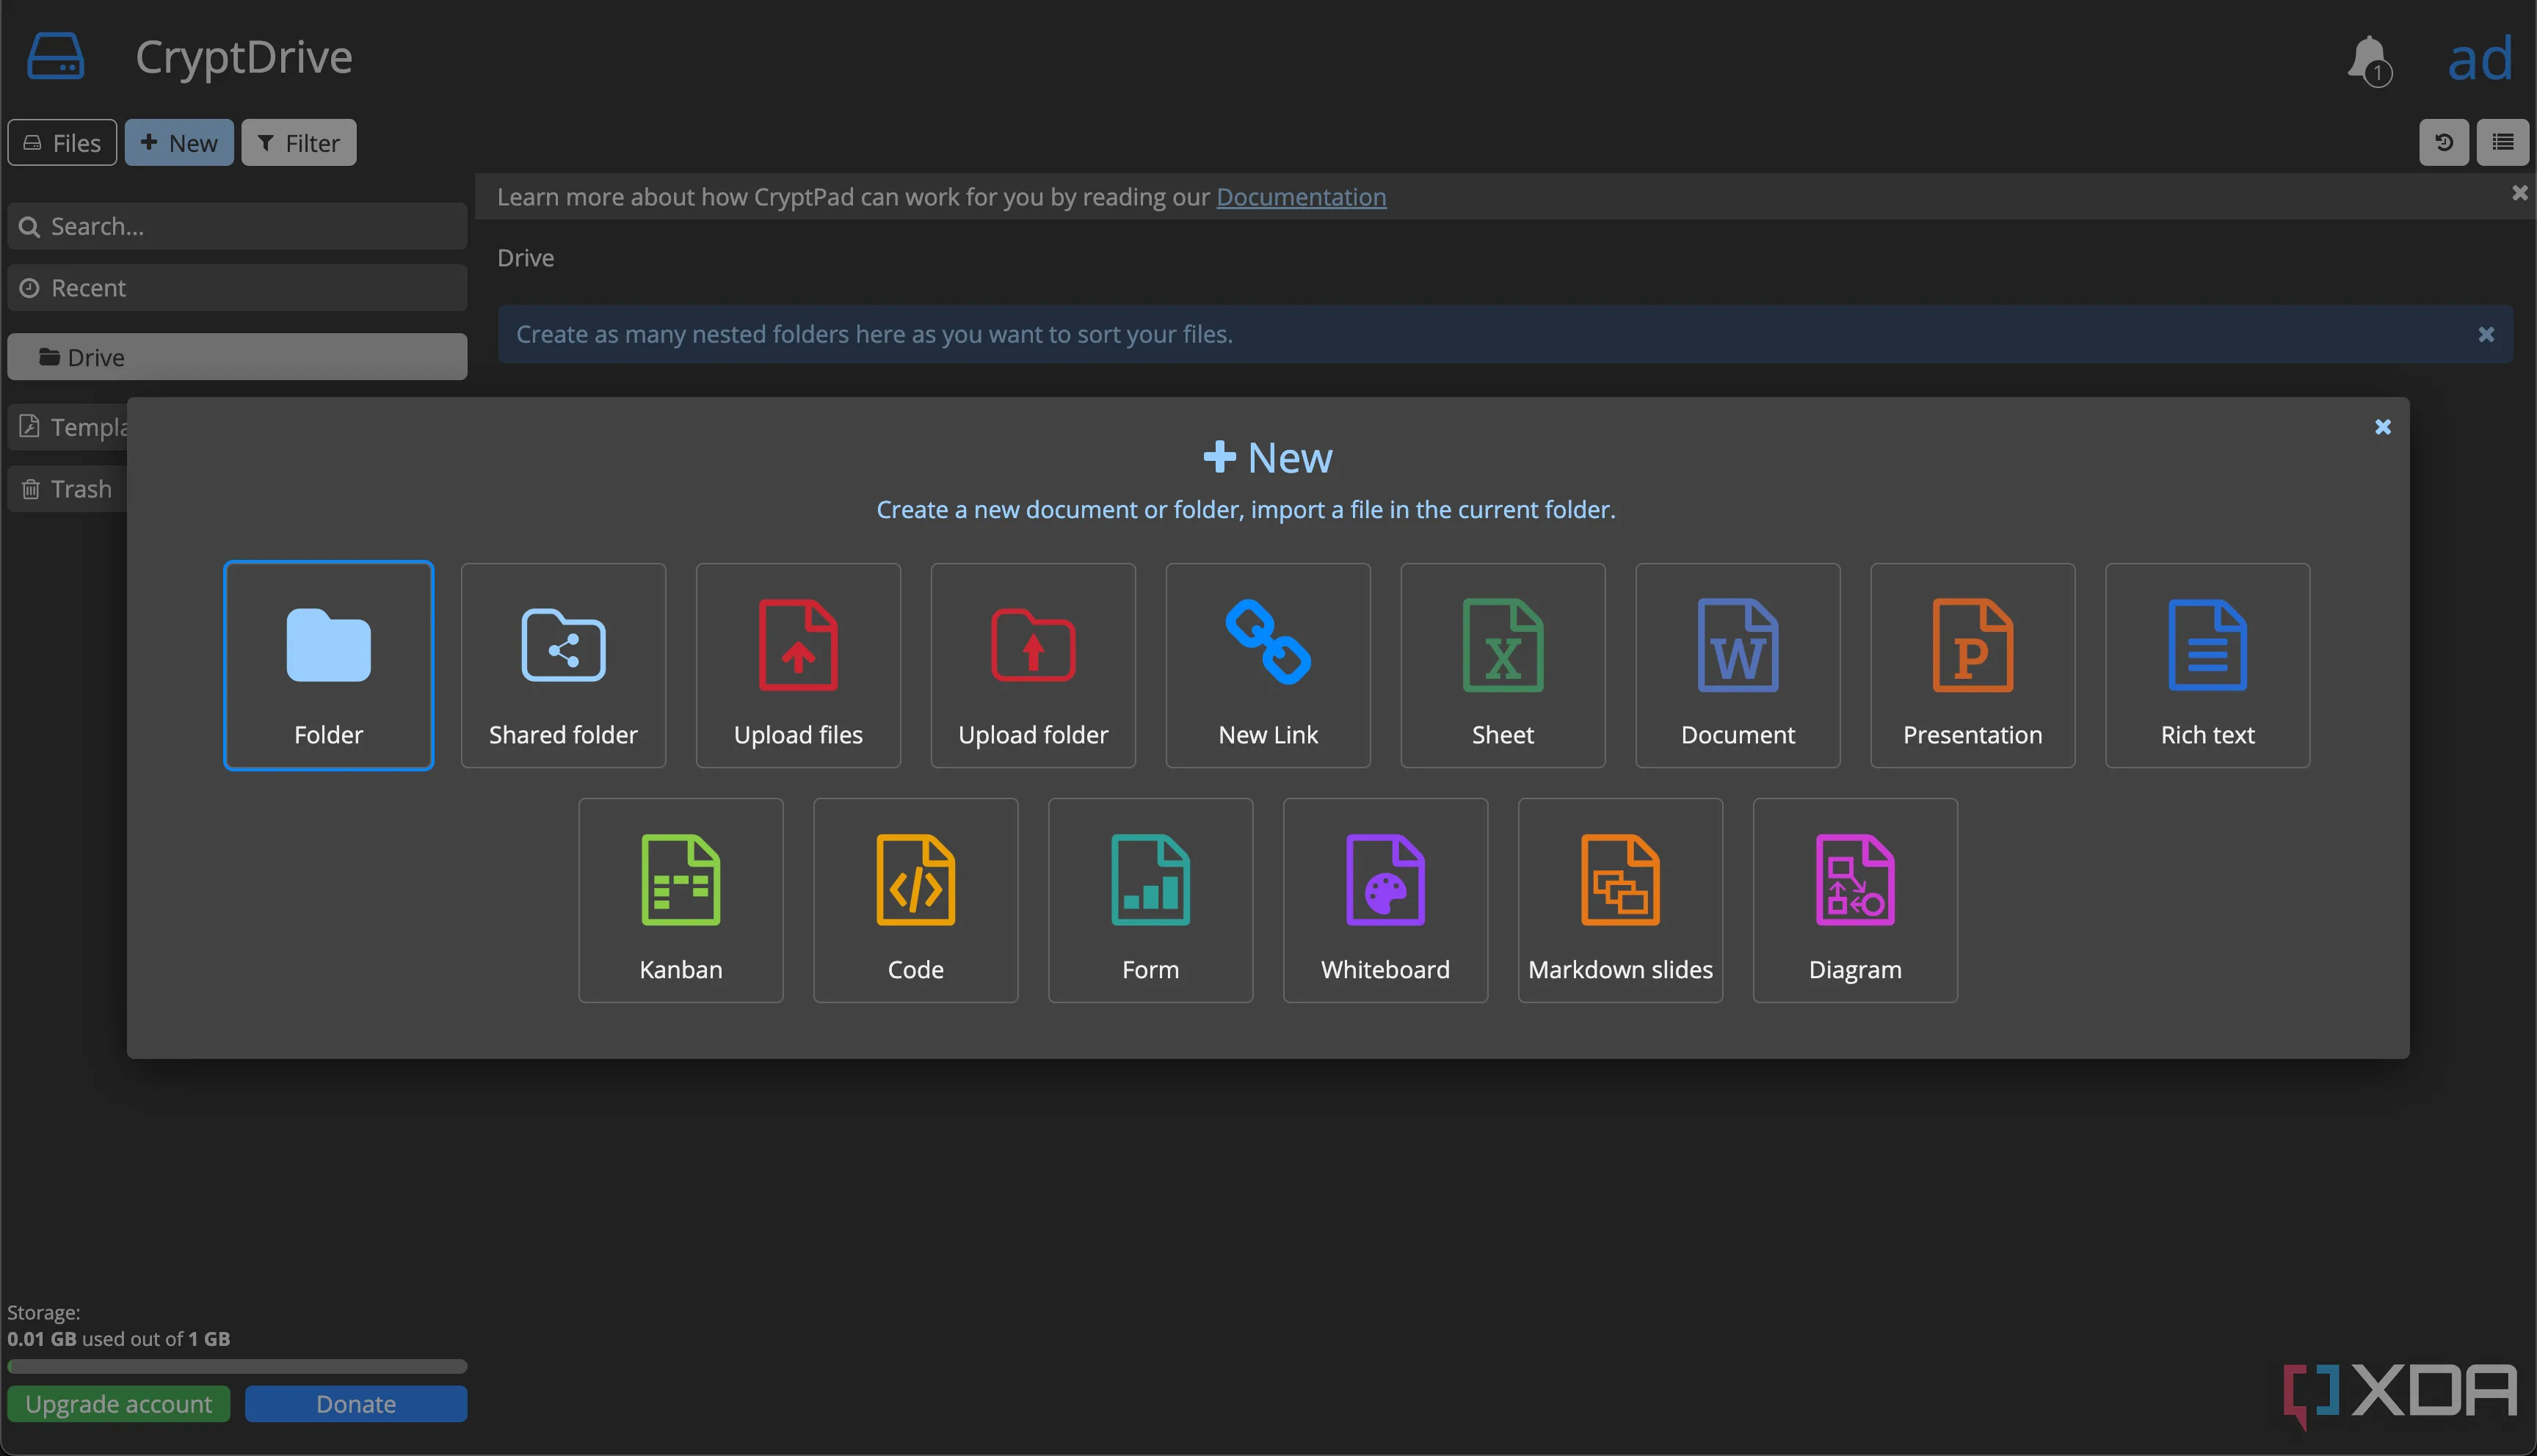Create a new Kanban board
2537x1456 pixels.
click(x=681, y=900)
